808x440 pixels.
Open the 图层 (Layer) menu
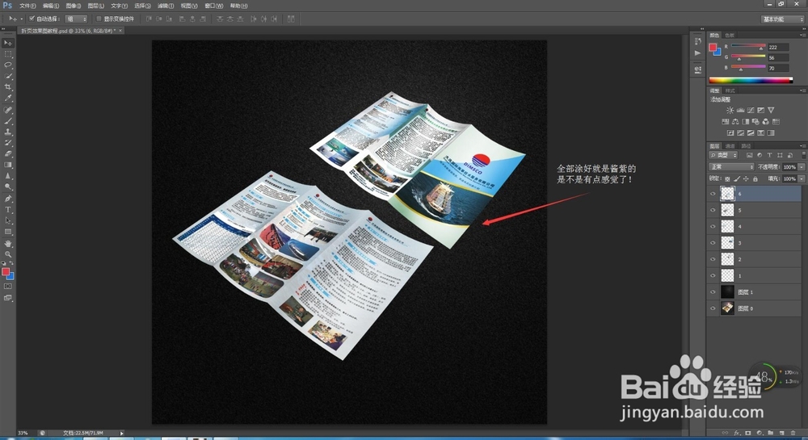pyautogui.click(x=96, y=6)
